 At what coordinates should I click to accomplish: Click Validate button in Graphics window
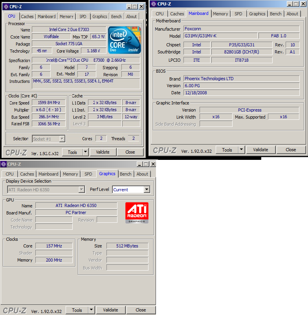[x=110, y=310]
